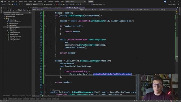Screen dimensions: 181x102
Task: Expand the Gatherly.Application project node
Action: coord(6,33)
